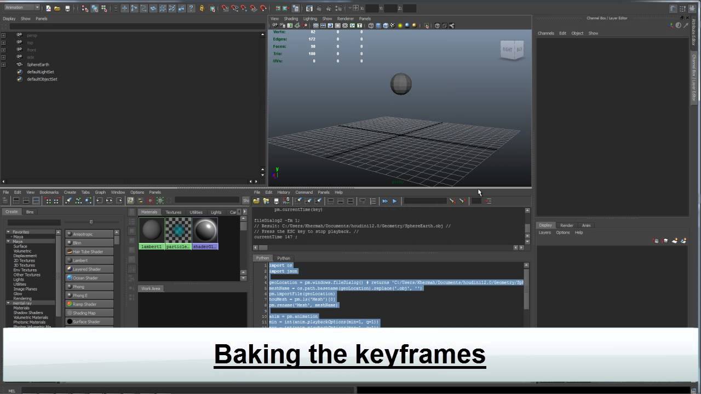The width and height of the screenshot is (701, 394).
Task: Select defaultLightSet in the Outliner
Action: pyautogui.click(x=41, y=72)
